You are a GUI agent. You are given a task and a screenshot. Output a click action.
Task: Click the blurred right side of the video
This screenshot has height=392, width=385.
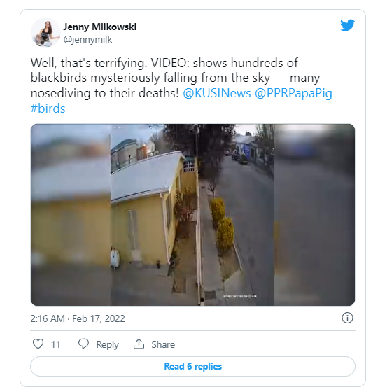pos(314,215)
